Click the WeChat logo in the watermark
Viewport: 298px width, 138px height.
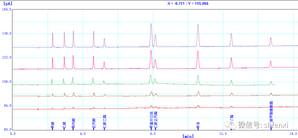(231, 125)
